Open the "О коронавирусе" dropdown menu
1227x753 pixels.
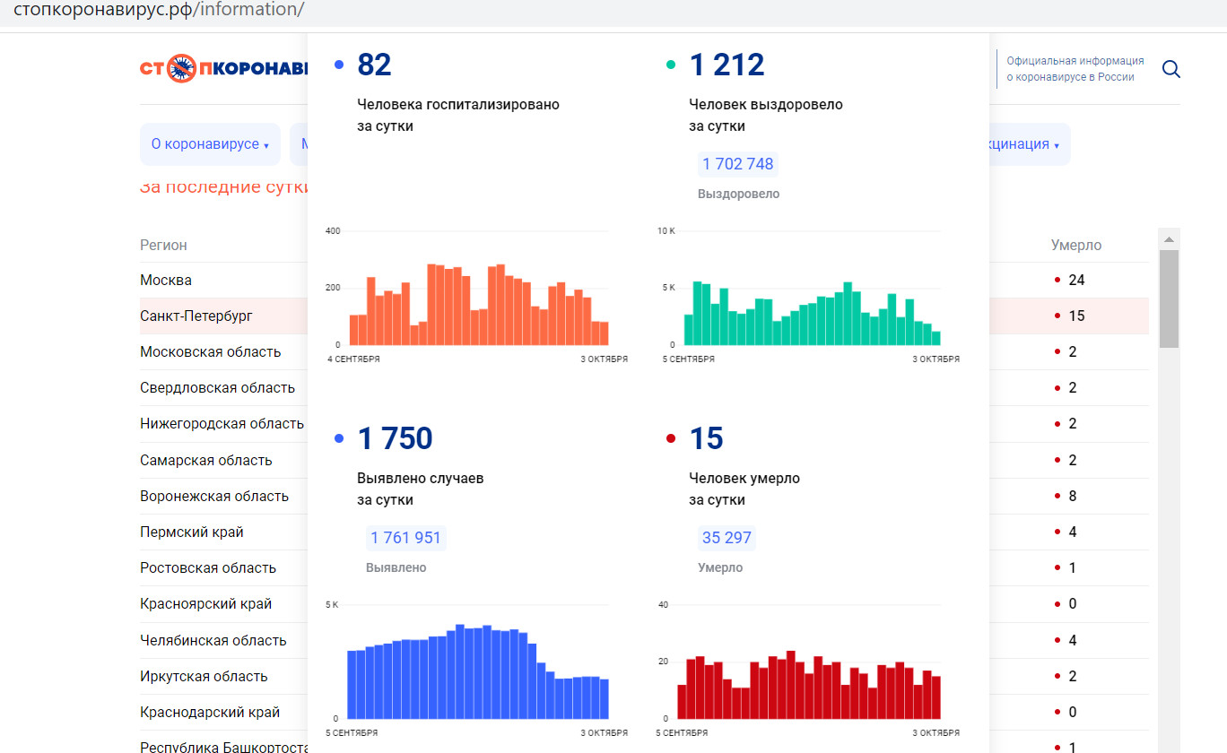click(210, 144)
